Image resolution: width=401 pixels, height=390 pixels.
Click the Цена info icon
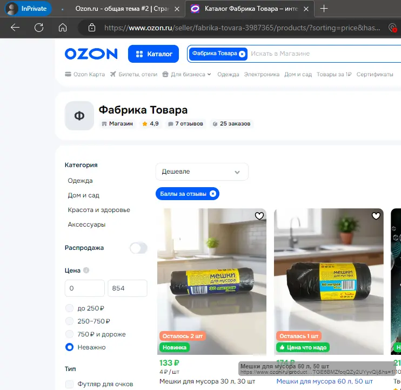(x=86, y=270)
